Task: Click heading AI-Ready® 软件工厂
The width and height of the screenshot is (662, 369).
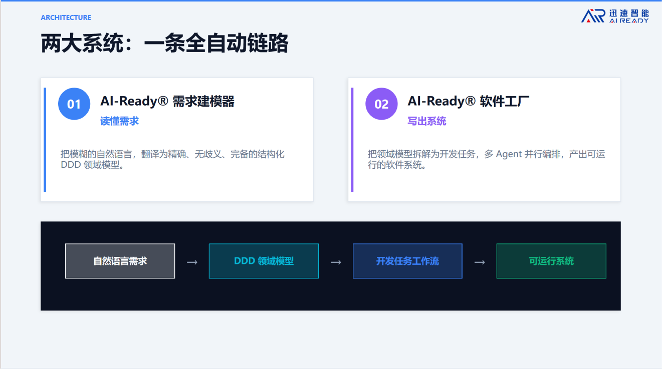Action: coord(469,101)
